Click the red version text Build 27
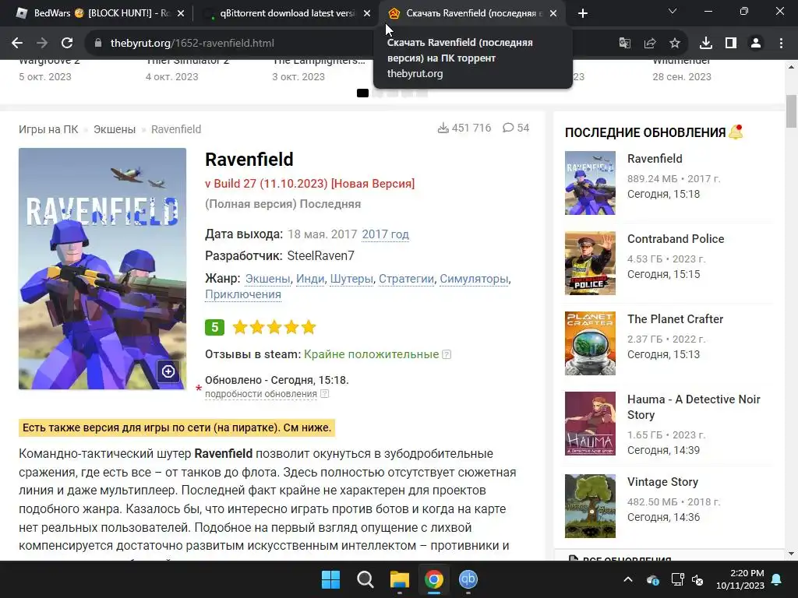Screen dimensions: 798x598 [x=310, y=184]
